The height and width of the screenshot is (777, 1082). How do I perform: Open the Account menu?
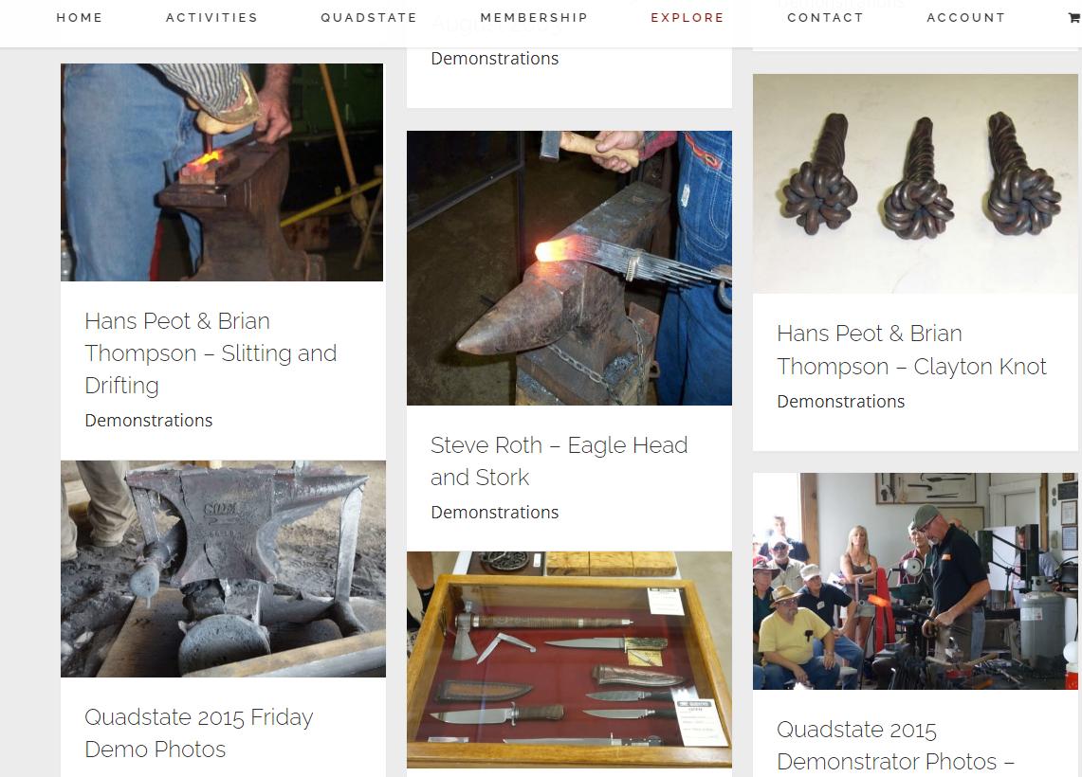click(x=966, y=18)
